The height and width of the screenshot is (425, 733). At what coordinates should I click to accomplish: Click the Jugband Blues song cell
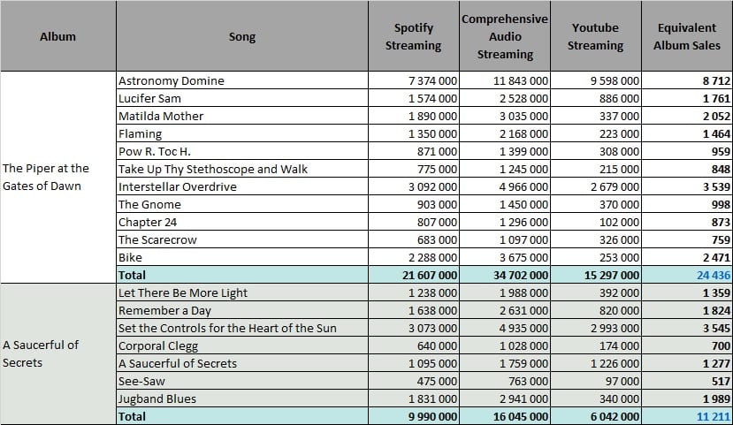click(x=242, y=398)
